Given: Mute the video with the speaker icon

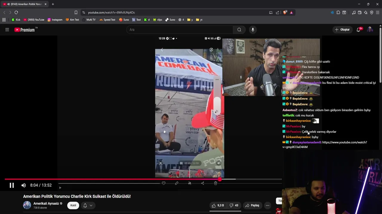Looking at the screenshot, I should [24, 185].
